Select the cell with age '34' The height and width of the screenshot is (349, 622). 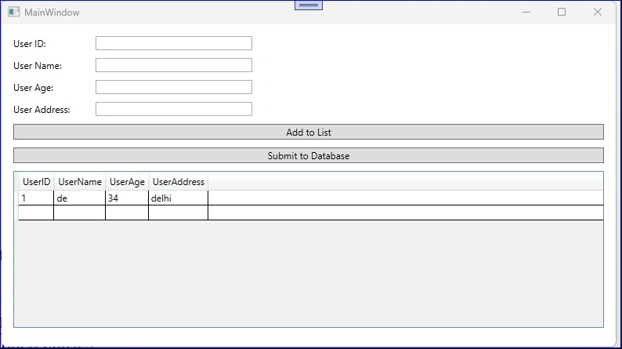pyautogui.click(x=127, y=198)
